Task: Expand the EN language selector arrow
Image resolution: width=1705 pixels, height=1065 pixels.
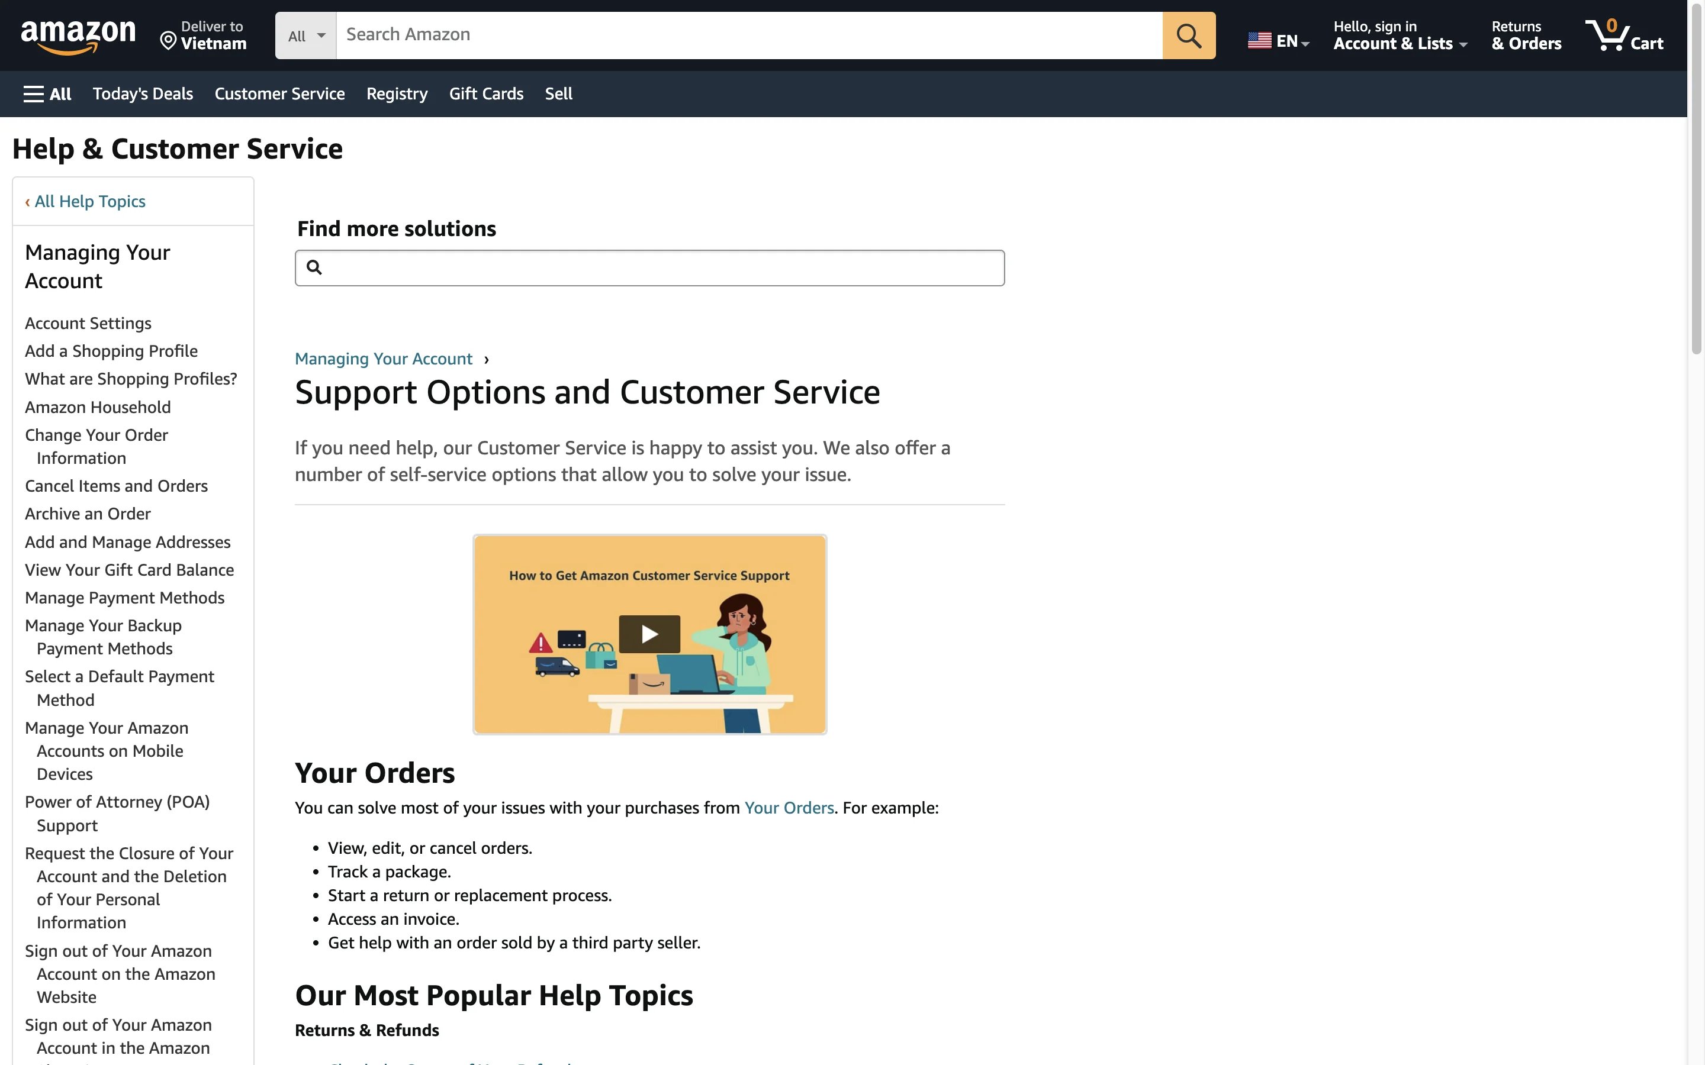Action: pyautogui.click(x=1305, y=43)
